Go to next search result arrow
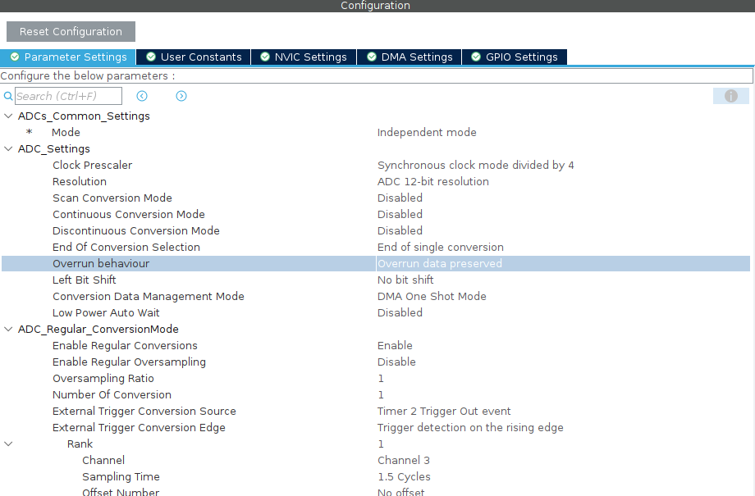The height and width of the screenshot is (496, 755). pos(181,96)
